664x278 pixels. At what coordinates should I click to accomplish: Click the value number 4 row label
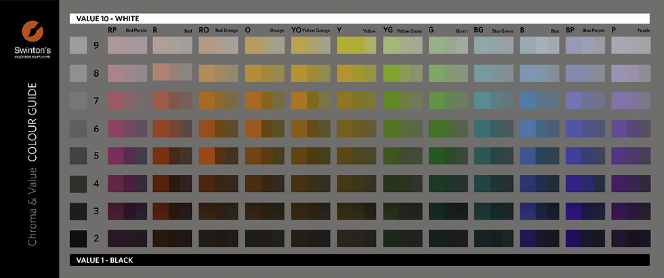tap(96, 184)
